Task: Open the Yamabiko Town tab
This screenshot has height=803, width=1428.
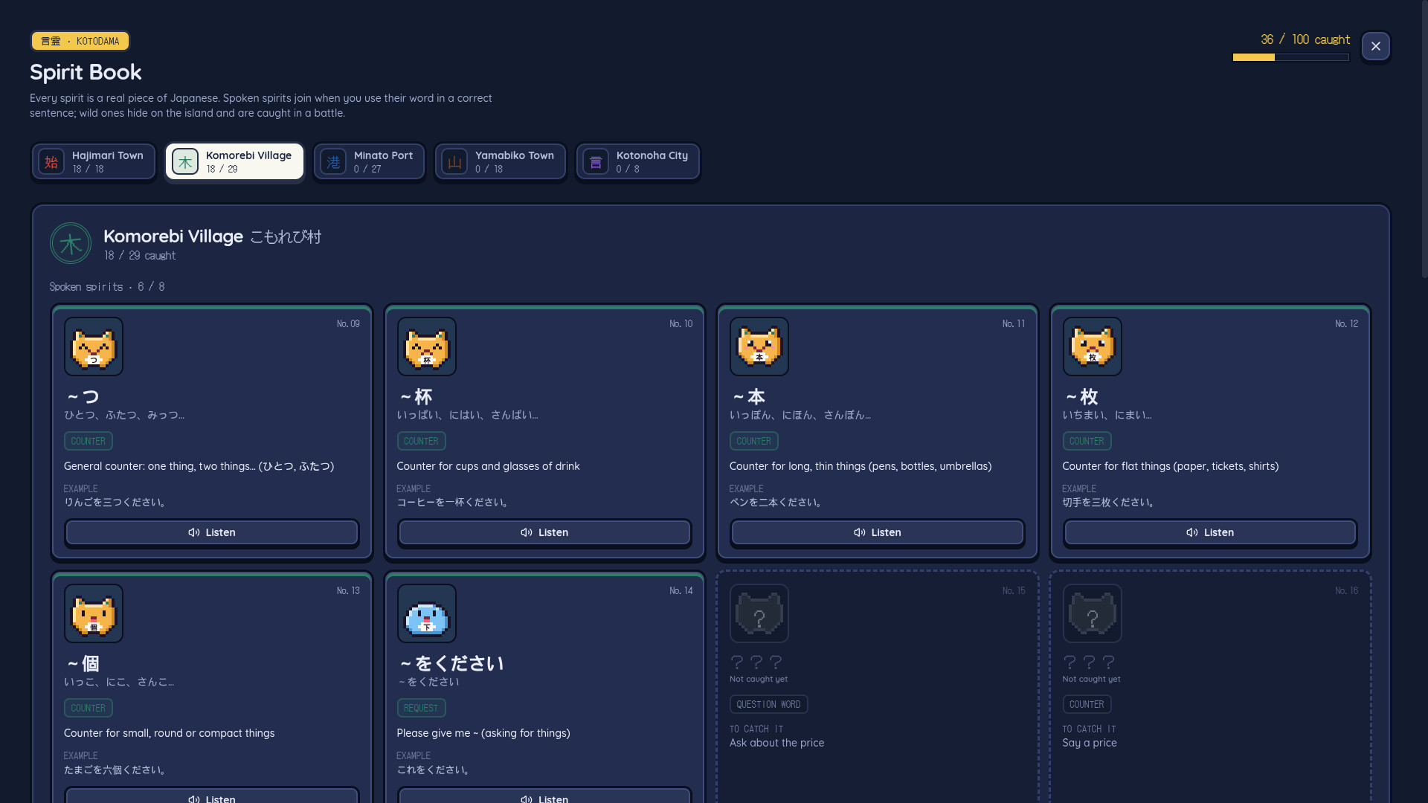Action: [x=501, y=161]
